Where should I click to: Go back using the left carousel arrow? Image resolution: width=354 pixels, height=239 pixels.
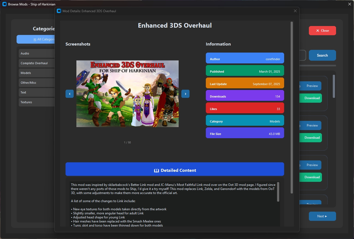[69, 93]
